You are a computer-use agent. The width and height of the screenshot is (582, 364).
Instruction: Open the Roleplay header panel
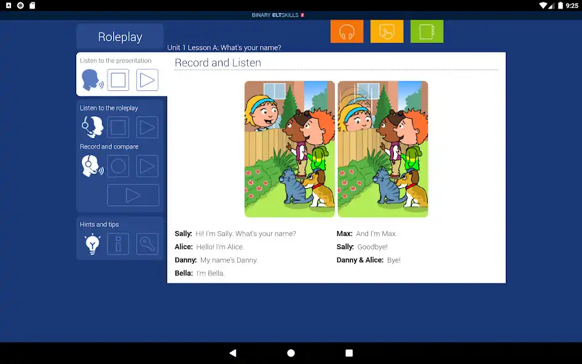(x=119, y=37)
